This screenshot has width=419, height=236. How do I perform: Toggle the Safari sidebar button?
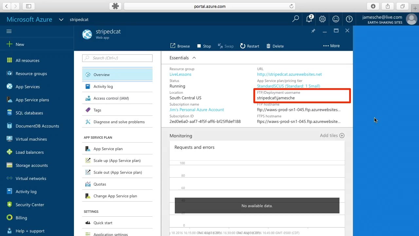point(28,6)
